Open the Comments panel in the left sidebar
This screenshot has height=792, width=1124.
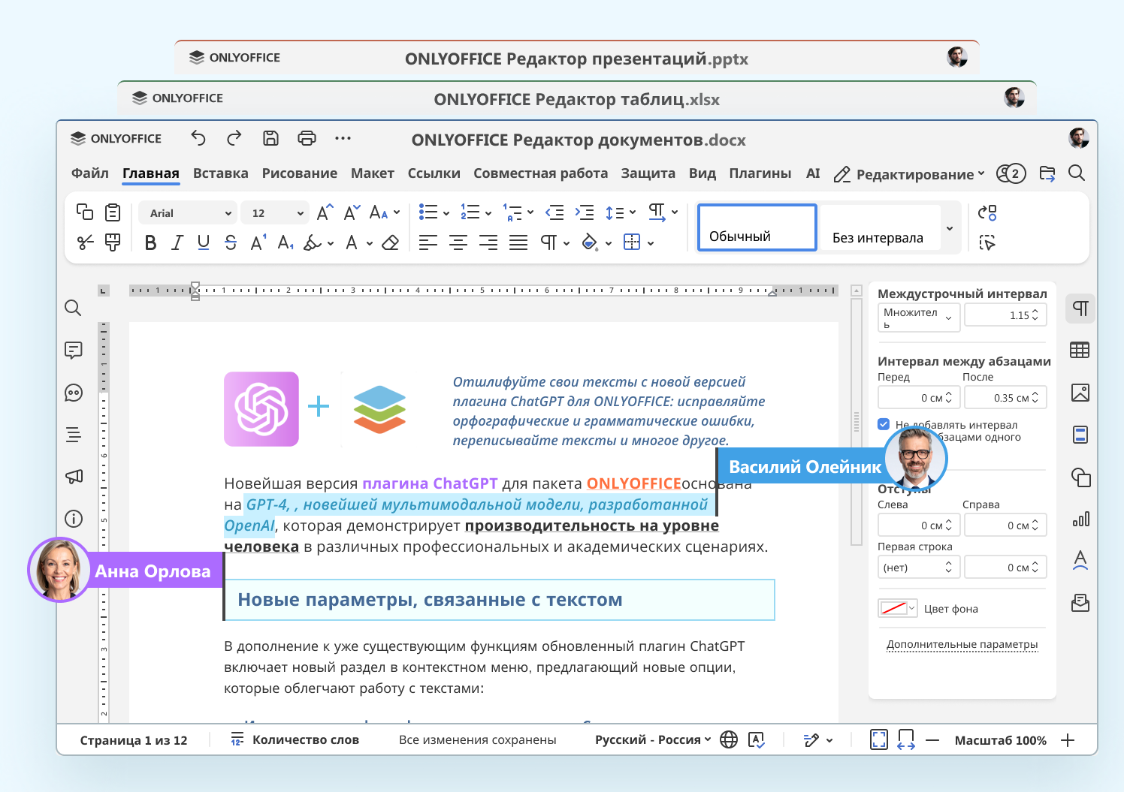coord(73,350)
